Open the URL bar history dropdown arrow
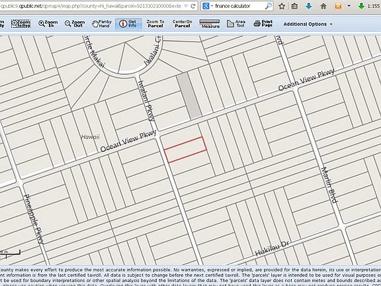The image size is (381, 286). tap(186, 6)
